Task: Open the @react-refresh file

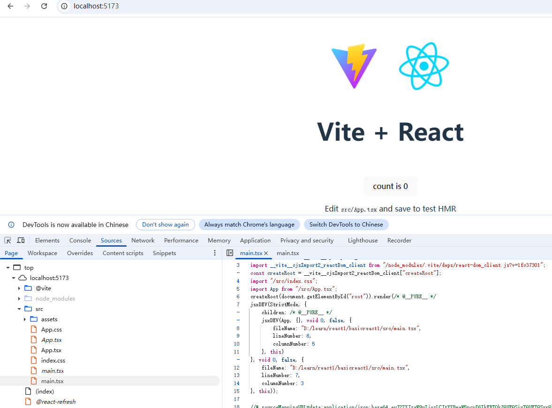Action: click(56, 401)
